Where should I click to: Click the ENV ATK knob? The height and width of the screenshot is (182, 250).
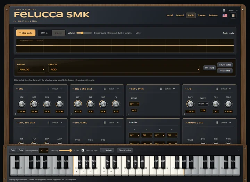[22, 104]
